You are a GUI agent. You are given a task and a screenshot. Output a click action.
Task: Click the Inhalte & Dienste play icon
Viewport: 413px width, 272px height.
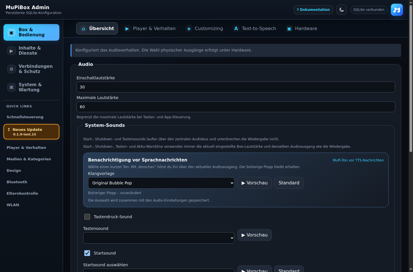coord(11,51)
